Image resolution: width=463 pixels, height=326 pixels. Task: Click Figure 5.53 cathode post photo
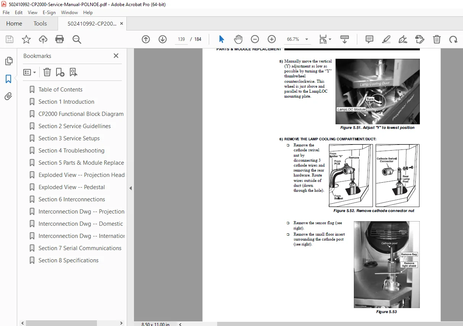pyautogui.click(x=387, y=265)
